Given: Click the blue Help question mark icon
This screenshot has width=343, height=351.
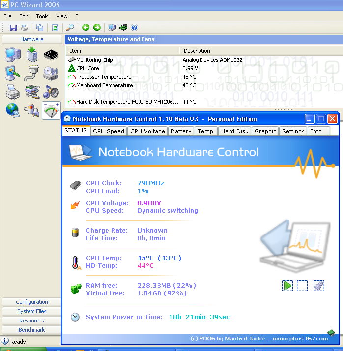Looking at the screenshot, I should (134, 28).
